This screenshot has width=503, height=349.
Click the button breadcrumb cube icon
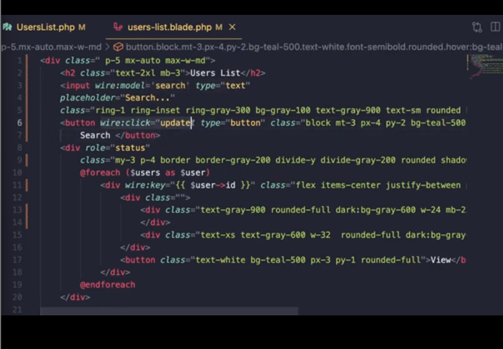[118, 47]
